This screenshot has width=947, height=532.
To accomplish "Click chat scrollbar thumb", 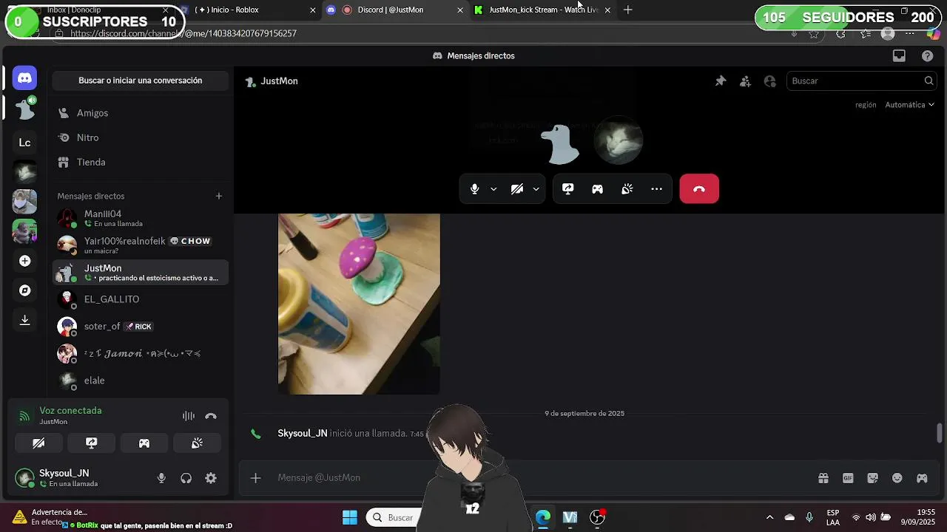I will [940, 433].
